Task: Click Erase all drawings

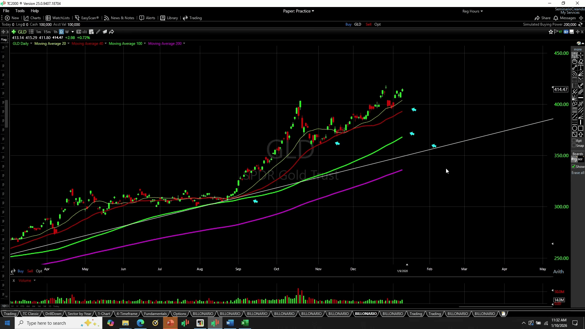Action: (578, 173)
